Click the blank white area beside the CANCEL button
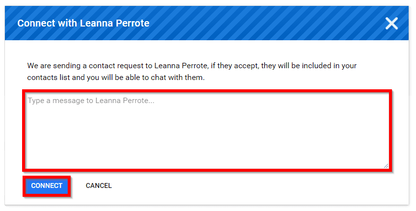The height and width of the screenshot is (211, 416). [x=239, y=186]
